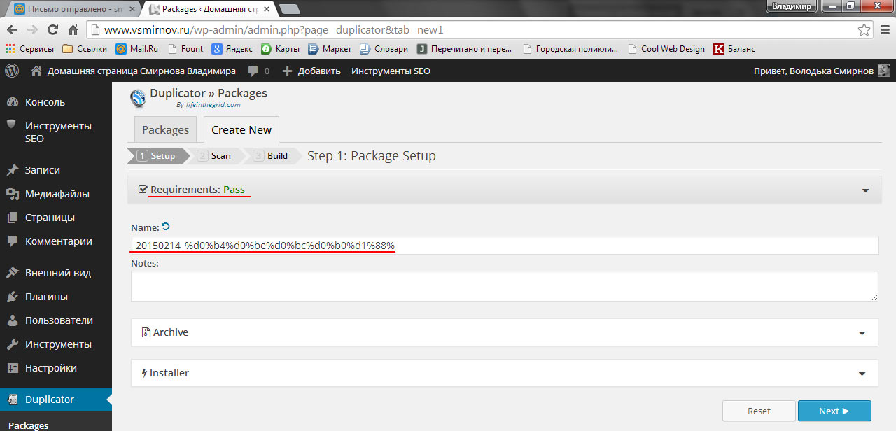This screenshot has height=431, width=896.
Task: Click user avatar in admin bar
Action: click(884, 71)
